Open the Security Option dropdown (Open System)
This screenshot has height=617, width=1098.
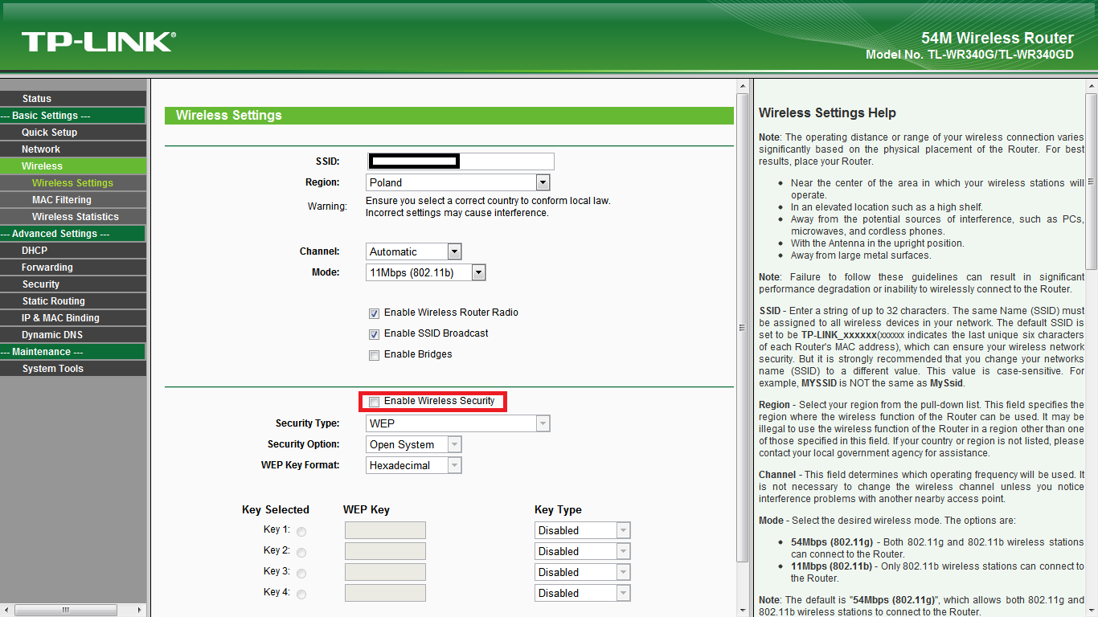coord(414,444)
